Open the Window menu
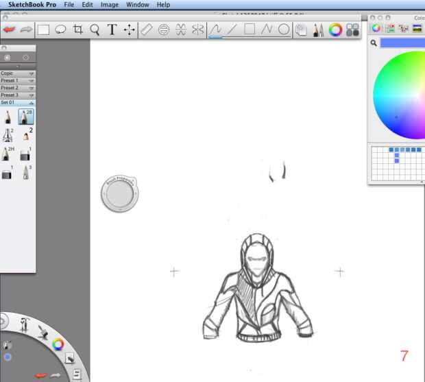 [137, 5]
